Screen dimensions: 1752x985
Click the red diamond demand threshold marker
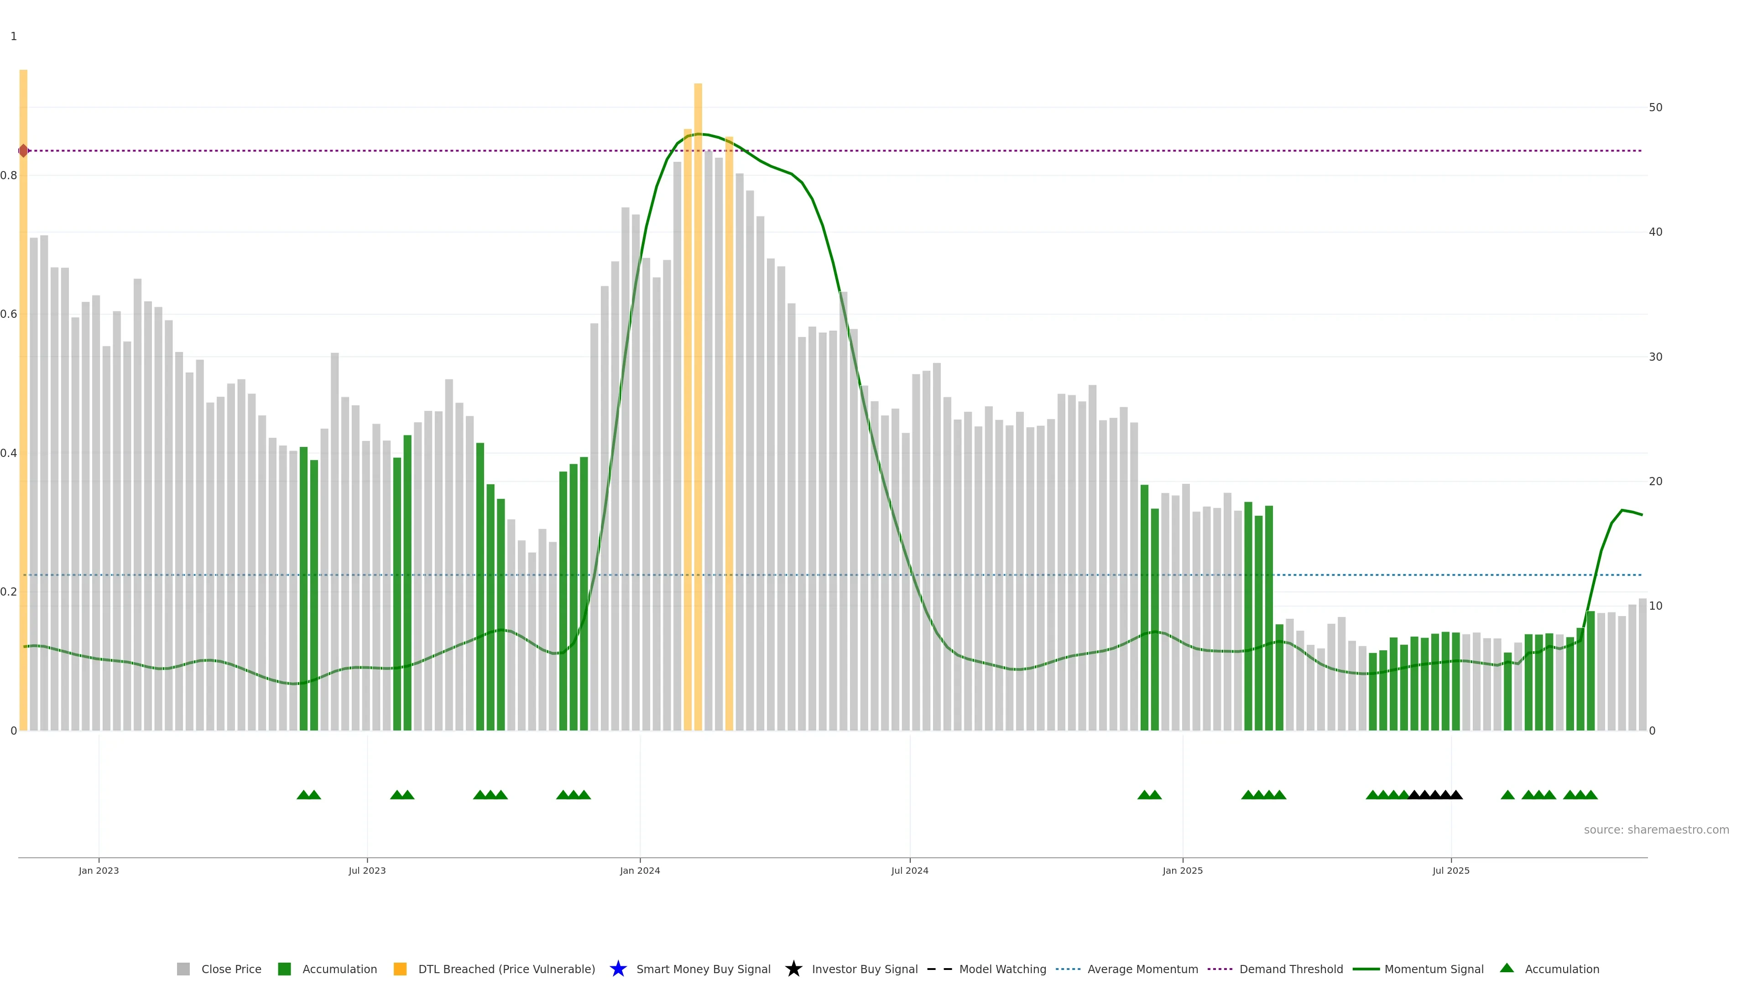pos(24,151)
